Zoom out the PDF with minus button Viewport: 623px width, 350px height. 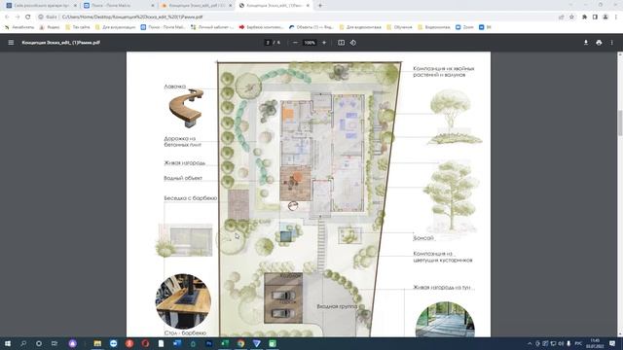pyautogui.click(x=295, y=43)
